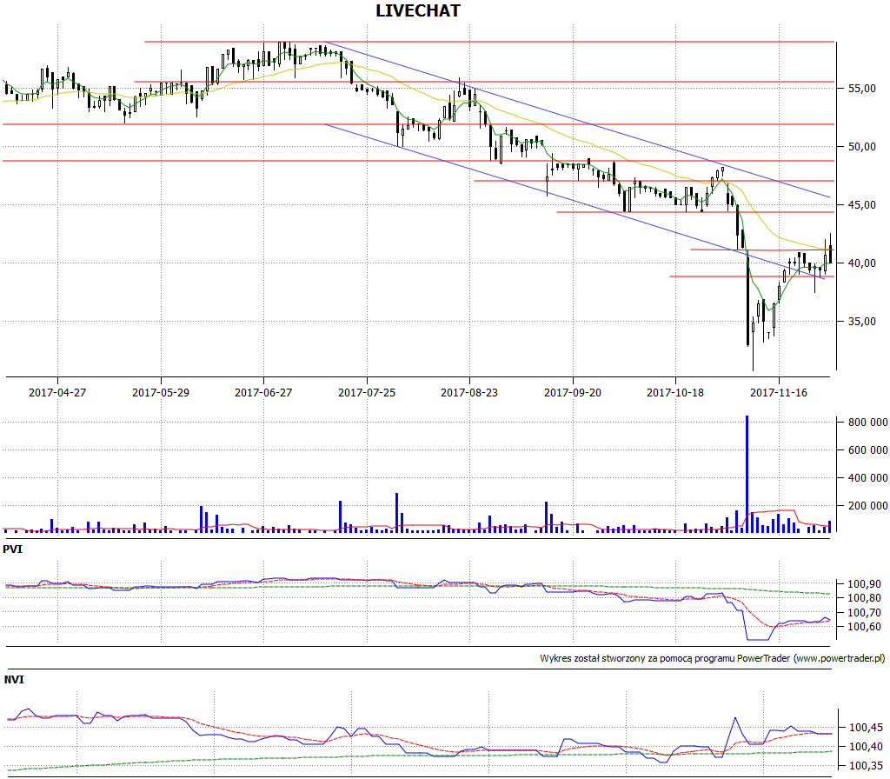
Task: Click the 45,00 price axis label
Action: 861,205
